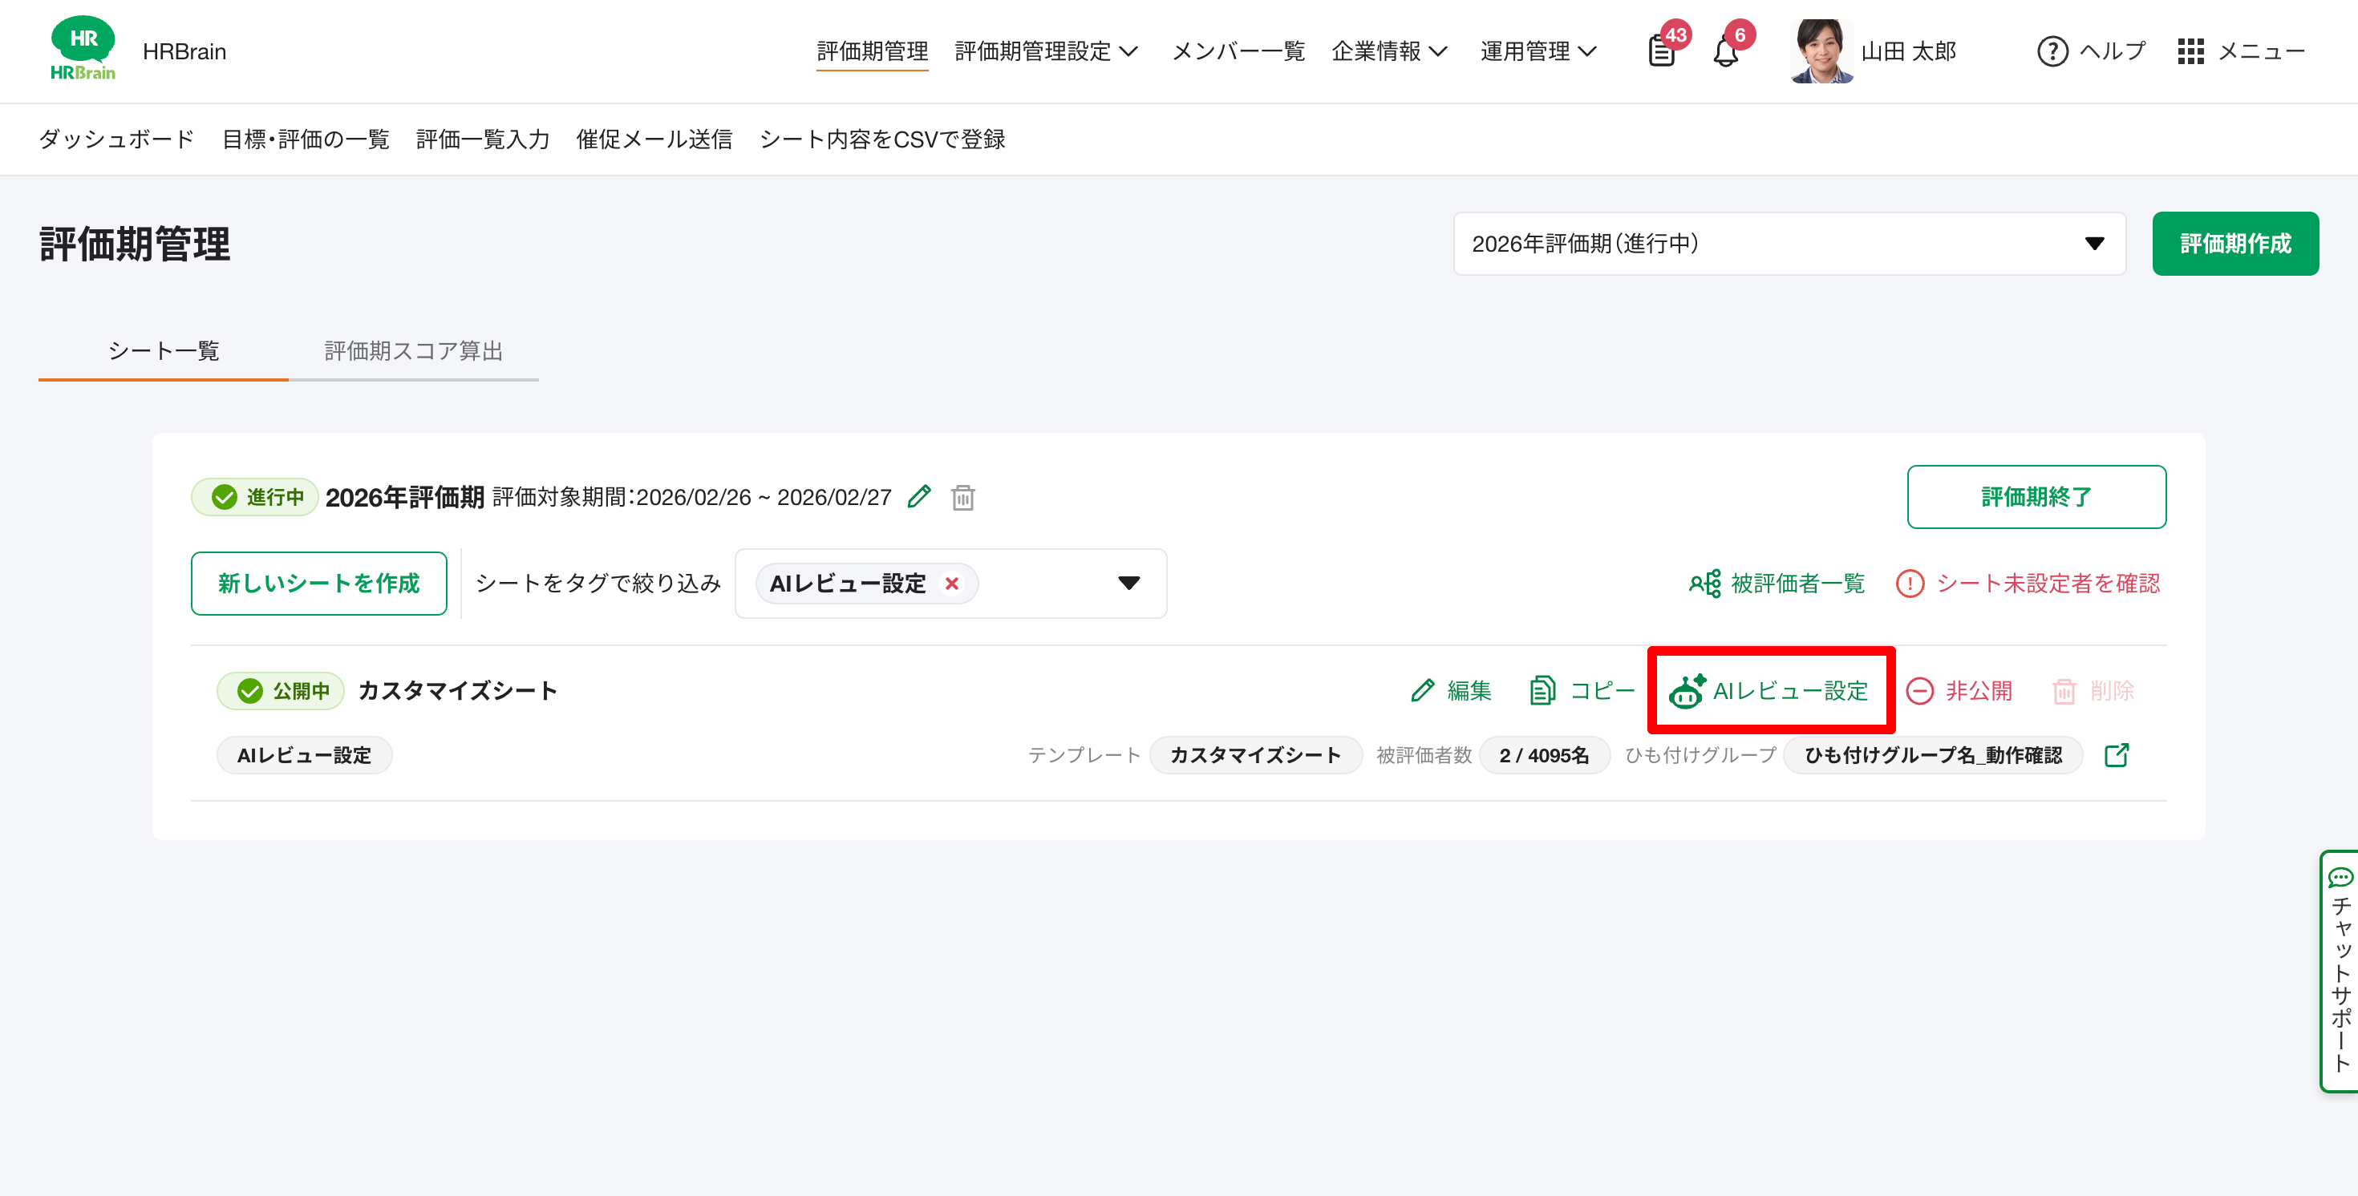Screen dimensions: 2358x1196
Task: Click the AIレビュー設定 robot icon
Action: click(x=1686, y=691)
